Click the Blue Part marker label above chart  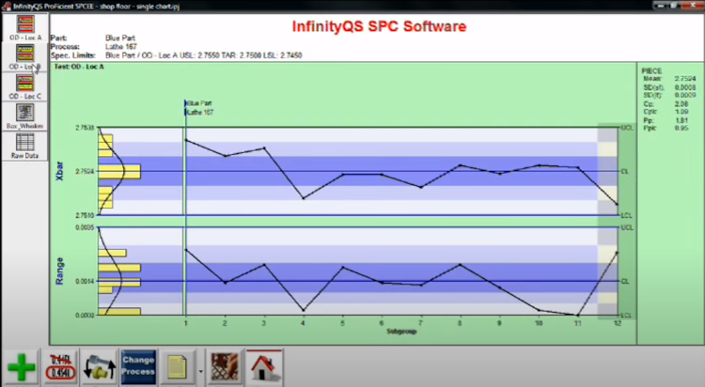pos(198,103)
